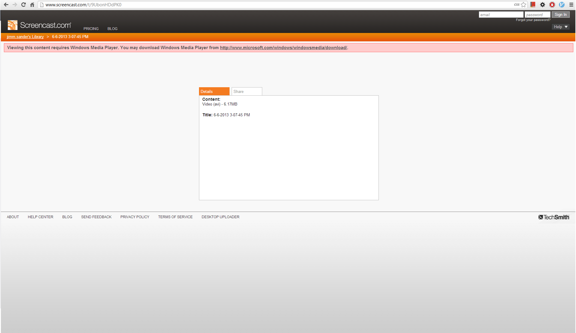Open the red dictionary extension icon
Screen dimensions: 576x333
pos(533,5)
